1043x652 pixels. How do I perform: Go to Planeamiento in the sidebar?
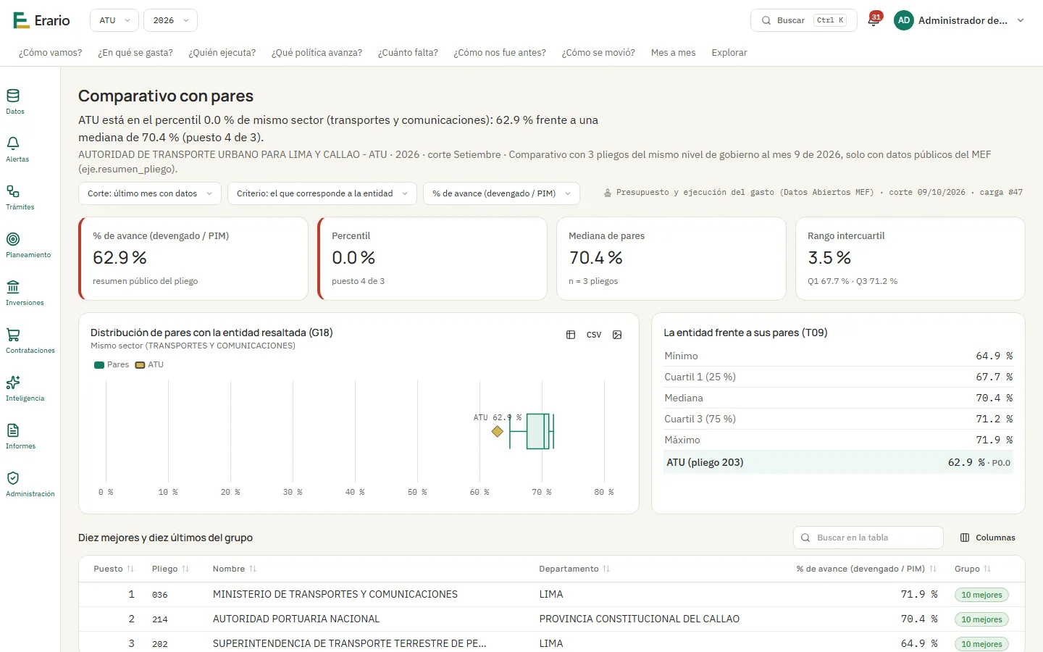28,245
